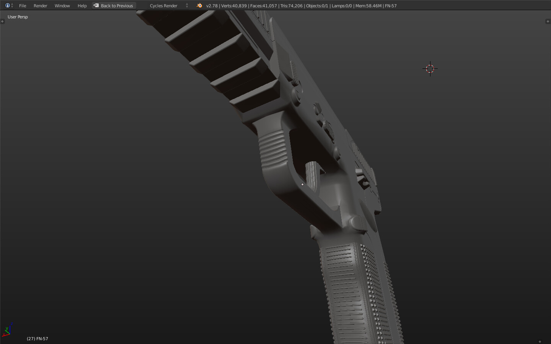
Task: Click the Lamps:0/0 statistic text
Action: (342, 6)
